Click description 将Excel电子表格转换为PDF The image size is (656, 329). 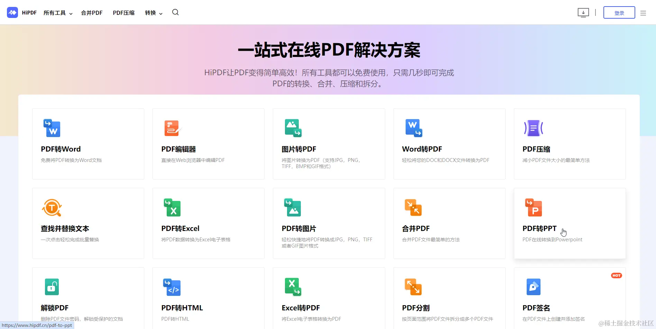click(311, 319)
